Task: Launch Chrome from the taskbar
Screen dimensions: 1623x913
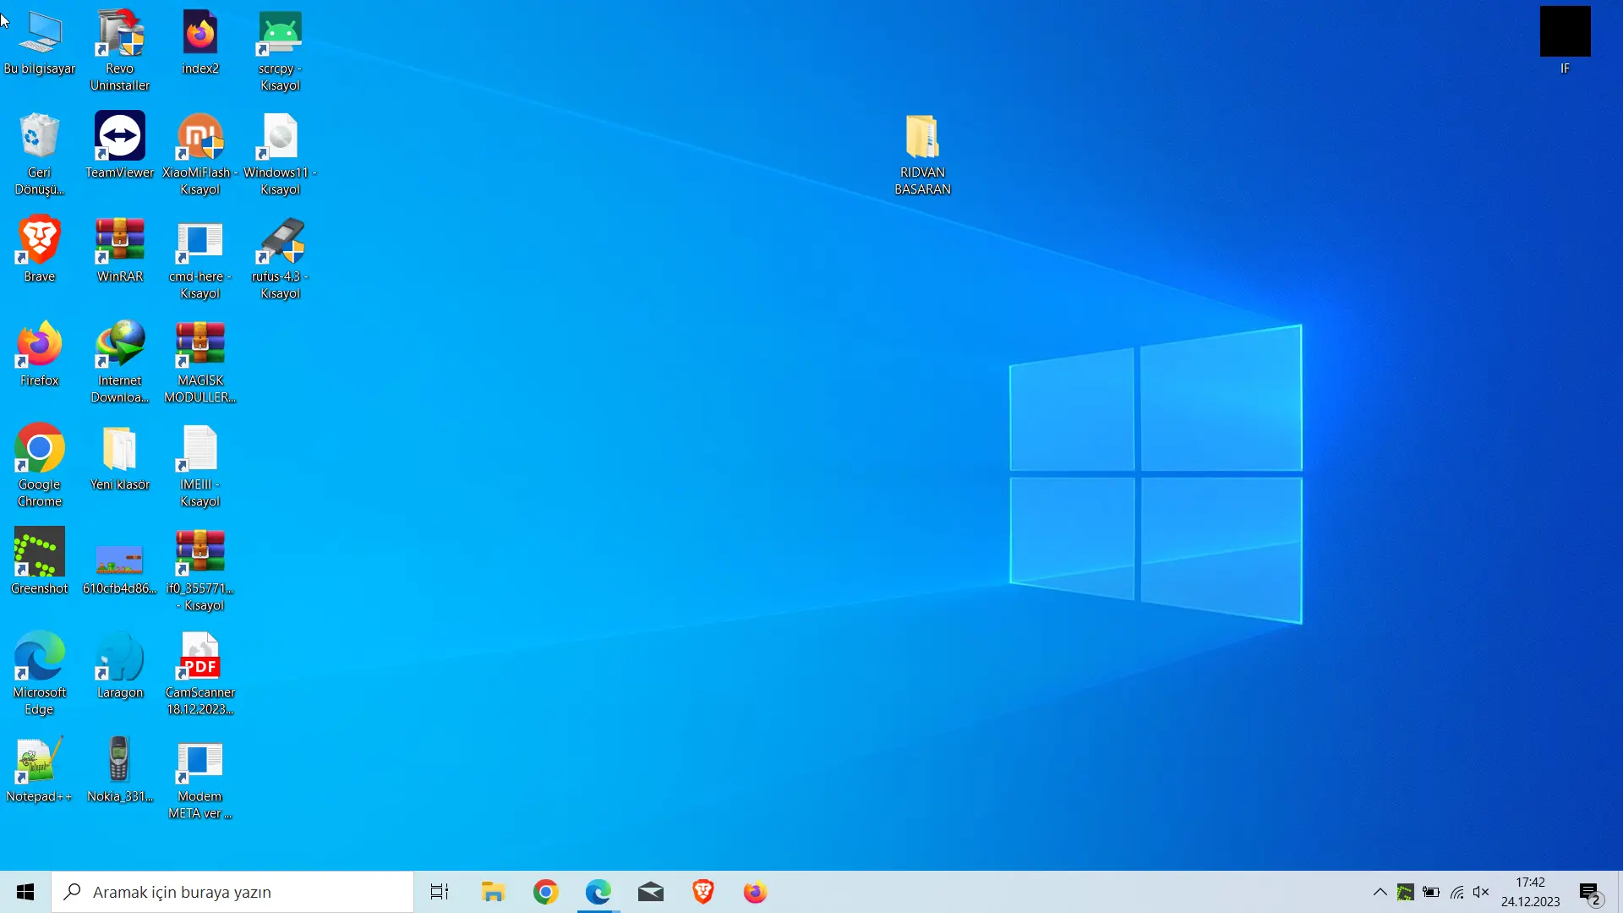Action: click(x=545, y=892)
